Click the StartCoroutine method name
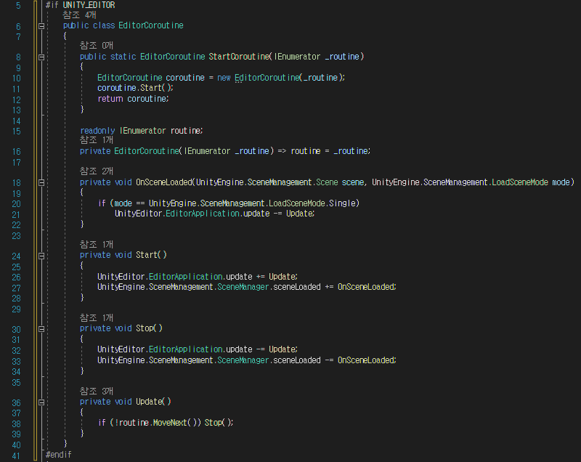 (x=239, y=57)
